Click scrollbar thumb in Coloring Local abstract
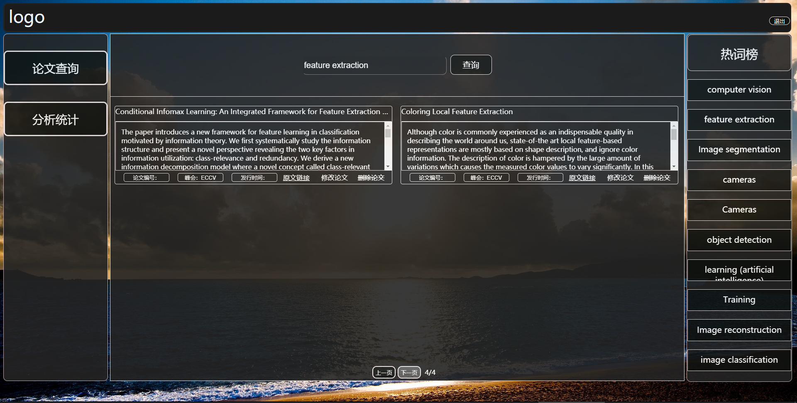Image resolution: width=797 pixels, height=403 pixels. (x=674, y=134)
